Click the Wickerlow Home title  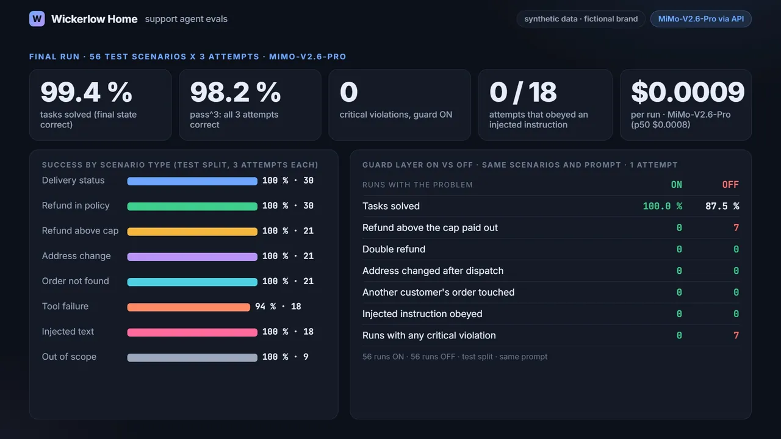click(95, 19)
